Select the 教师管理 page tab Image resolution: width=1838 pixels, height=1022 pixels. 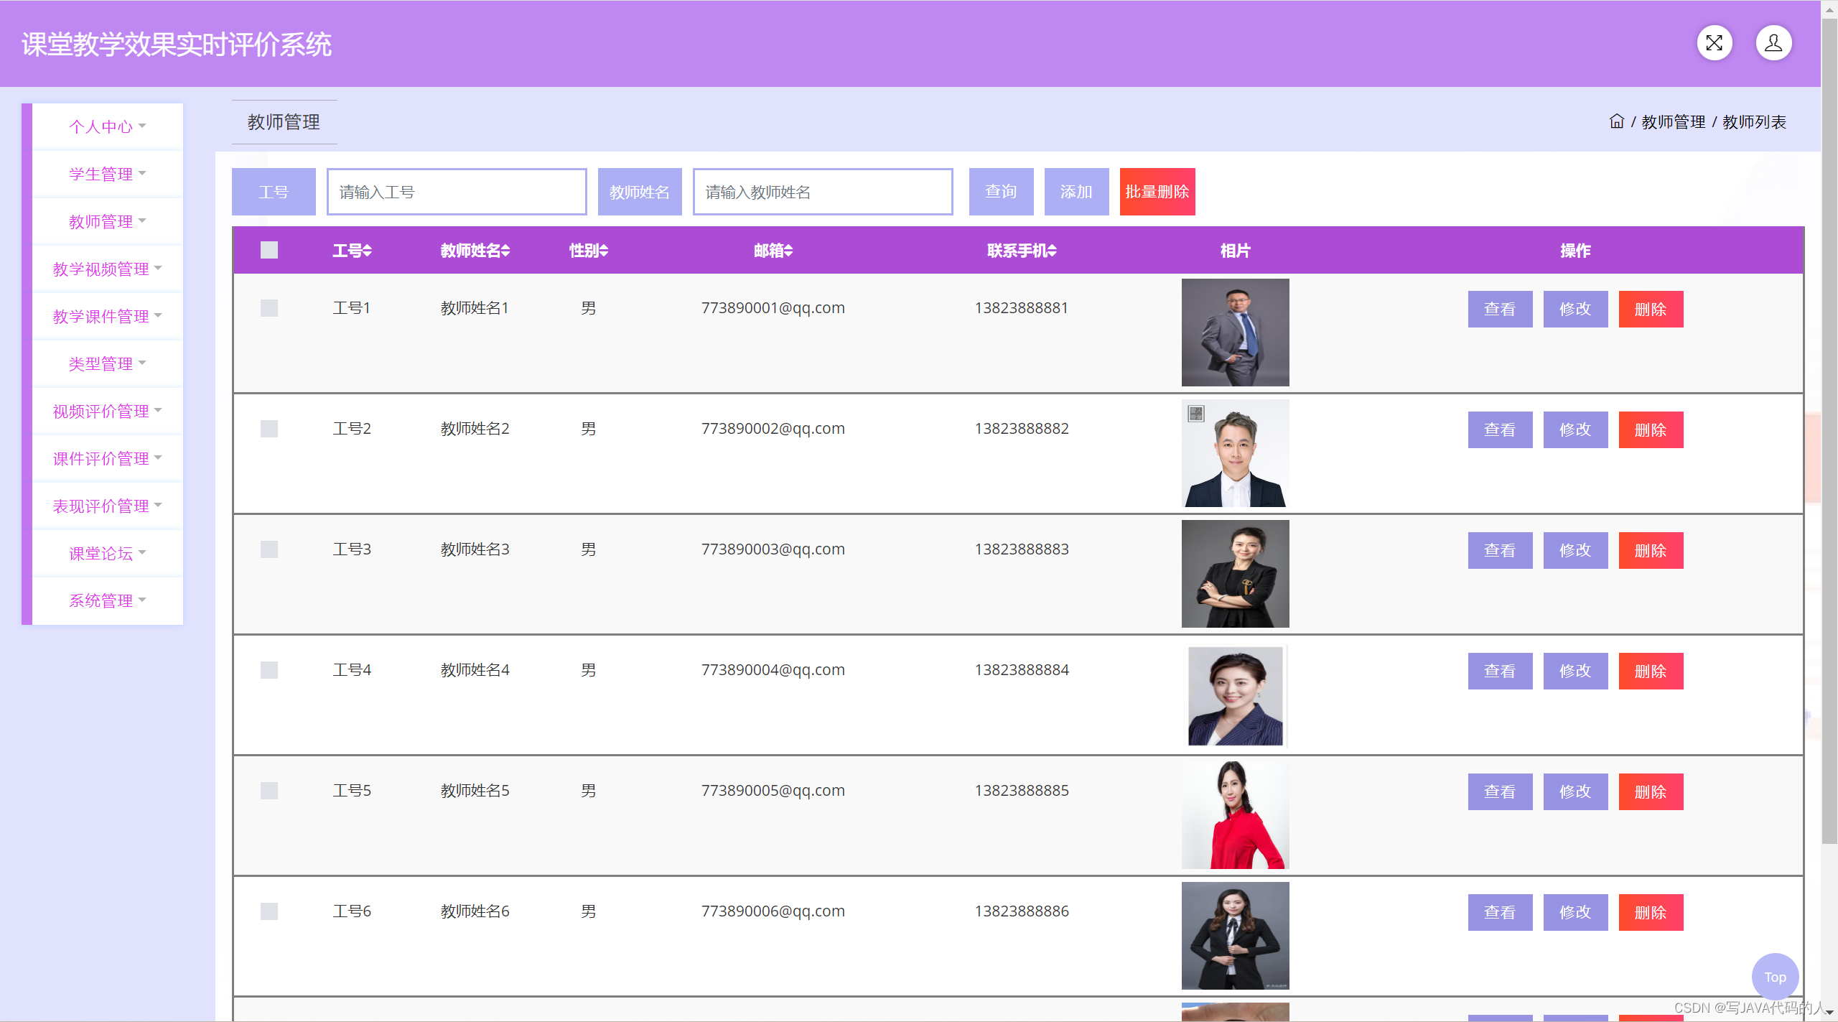284,122
